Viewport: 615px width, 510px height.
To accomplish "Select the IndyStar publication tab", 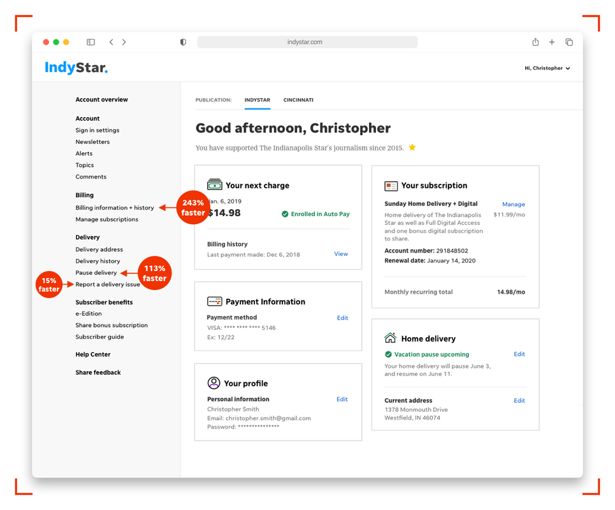I will (257, 100).
